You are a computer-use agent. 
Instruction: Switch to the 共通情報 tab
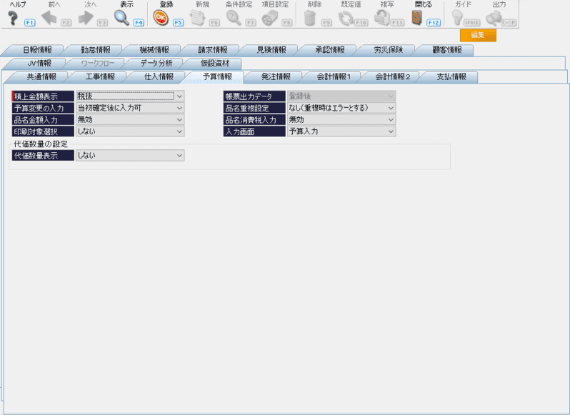41,76
